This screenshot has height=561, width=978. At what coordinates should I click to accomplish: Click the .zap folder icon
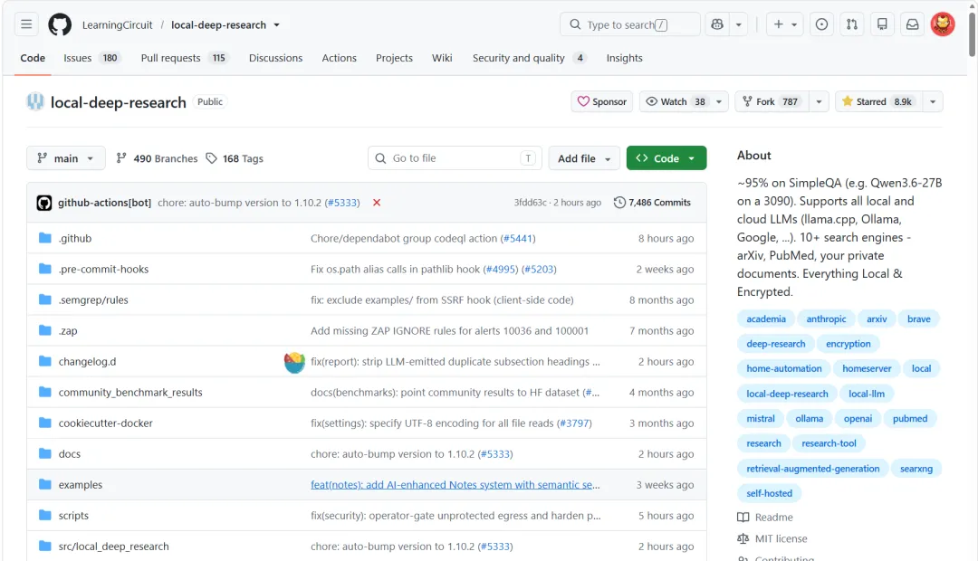tap(45, 330)
